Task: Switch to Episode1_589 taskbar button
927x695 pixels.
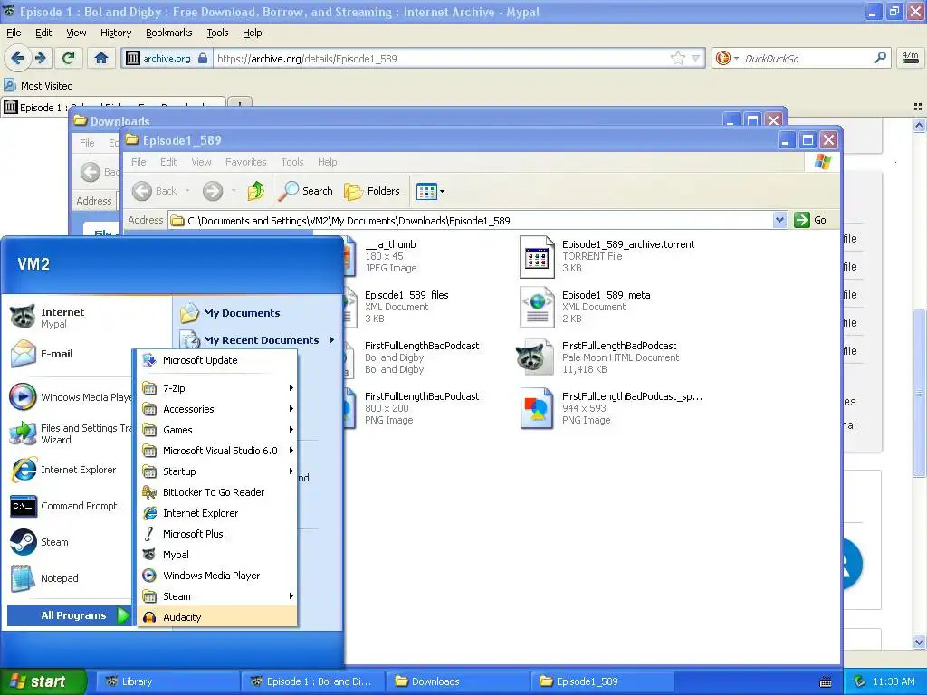Action: point(602,681)
